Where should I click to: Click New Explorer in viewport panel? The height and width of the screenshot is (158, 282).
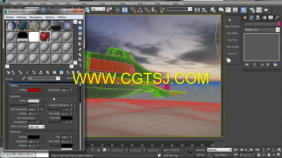(232, 26)
